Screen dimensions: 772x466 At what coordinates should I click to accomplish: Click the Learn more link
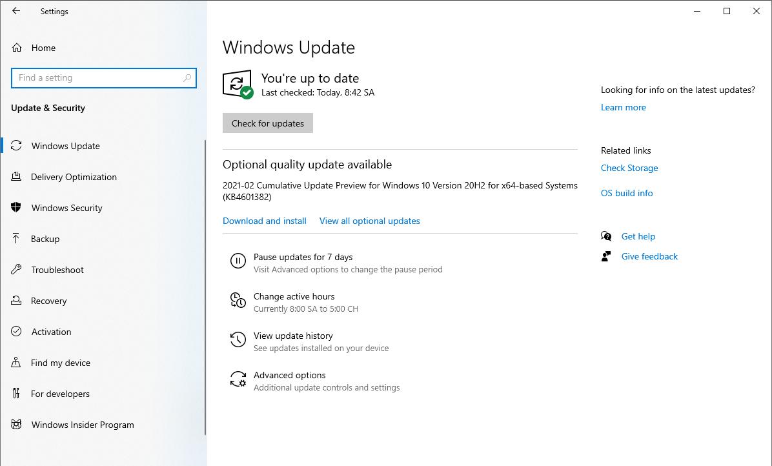(x=624, y=107)
